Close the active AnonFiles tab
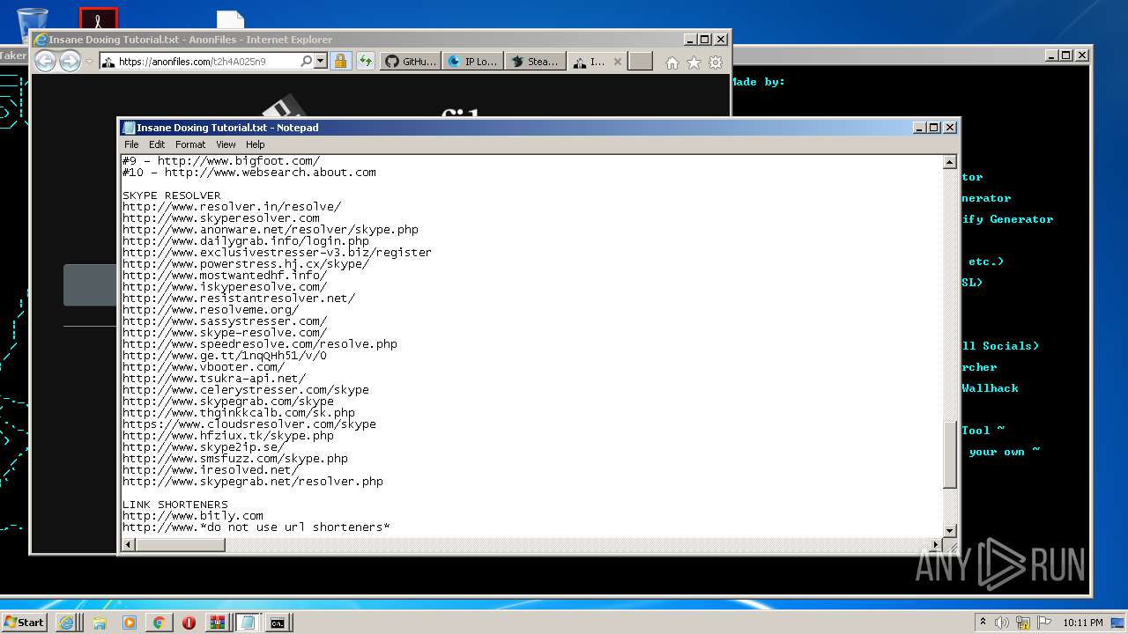 click(617, 62)
